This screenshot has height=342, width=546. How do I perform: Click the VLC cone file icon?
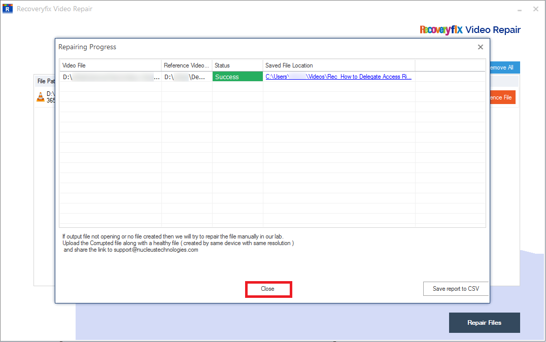point(41,97)
